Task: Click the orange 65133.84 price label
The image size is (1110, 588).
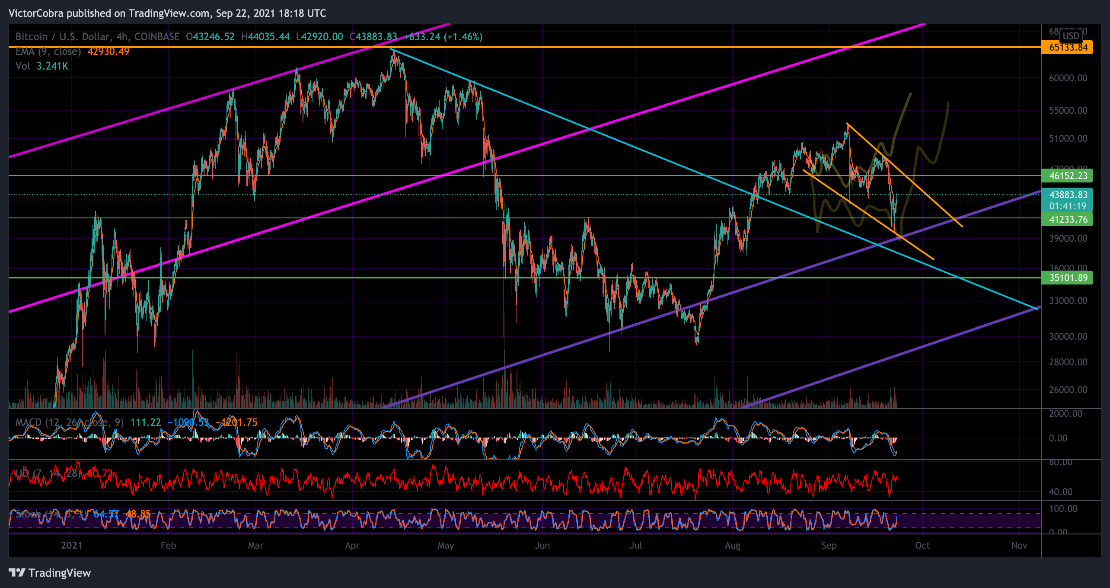Action: tap(1067, 47)
